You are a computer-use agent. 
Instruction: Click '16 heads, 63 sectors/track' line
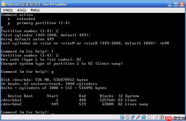(49, 84)
